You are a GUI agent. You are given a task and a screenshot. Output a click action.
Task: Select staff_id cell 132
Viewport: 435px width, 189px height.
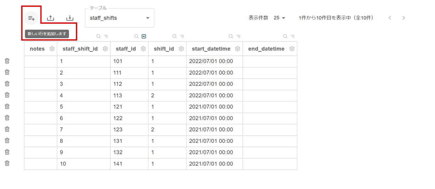point(129,152)
